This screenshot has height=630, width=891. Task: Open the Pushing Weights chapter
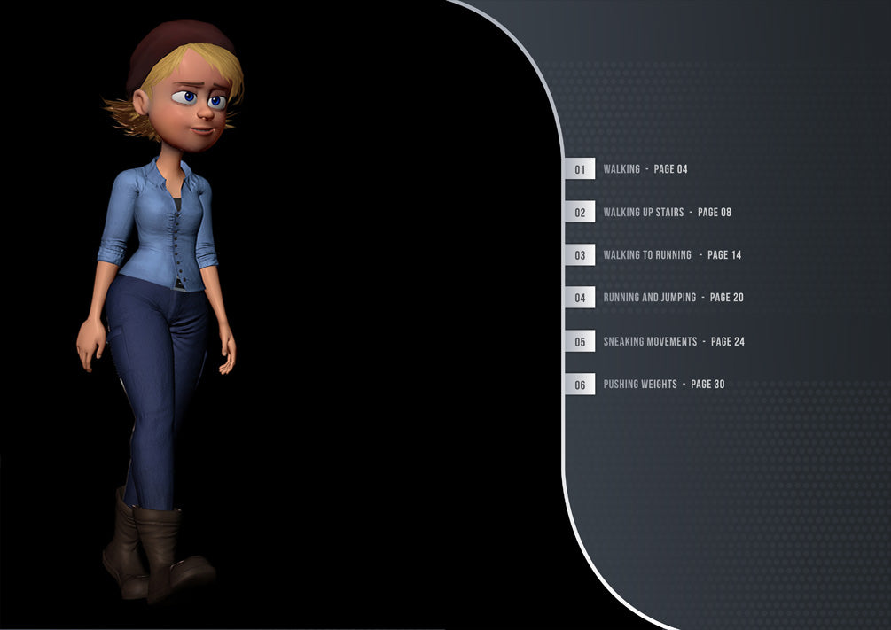tap(639, 384)
